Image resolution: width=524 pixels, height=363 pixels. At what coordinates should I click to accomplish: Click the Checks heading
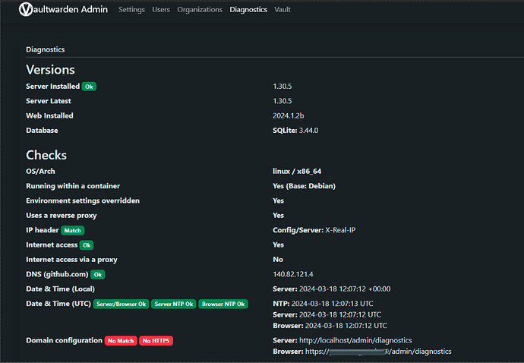[46, 155]
